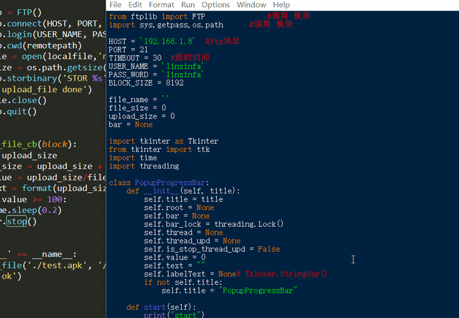Click 'quit()' call in left editor
Image resolution: width=459 pixels, height=318 pixels.
click(x=22, y=111)
